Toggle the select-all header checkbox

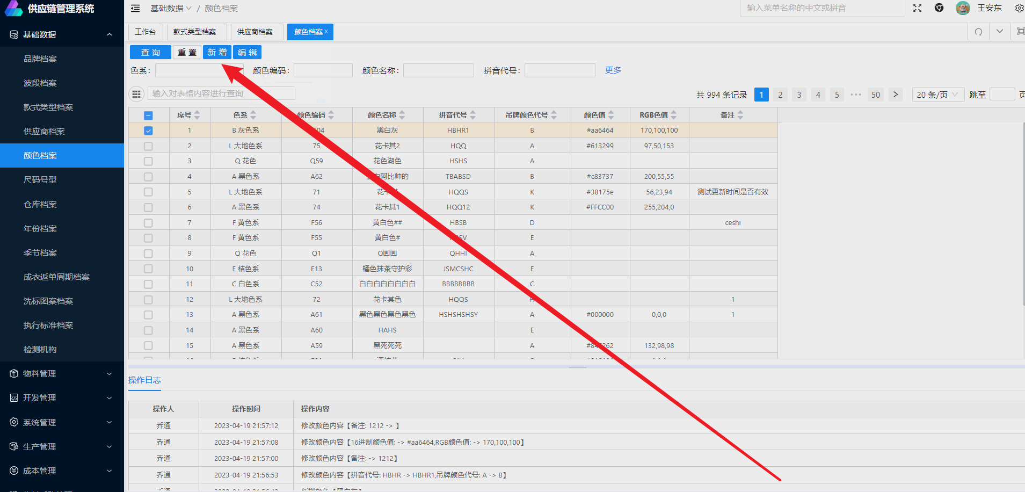tap(148, 115)
